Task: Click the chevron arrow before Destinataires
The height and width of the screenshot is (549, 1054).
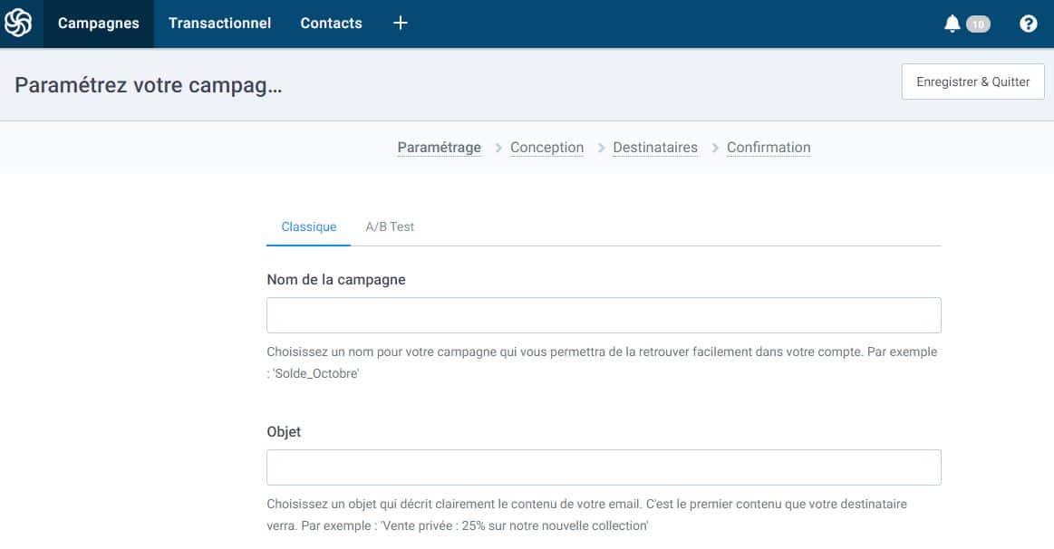Action: pos(601,148)
